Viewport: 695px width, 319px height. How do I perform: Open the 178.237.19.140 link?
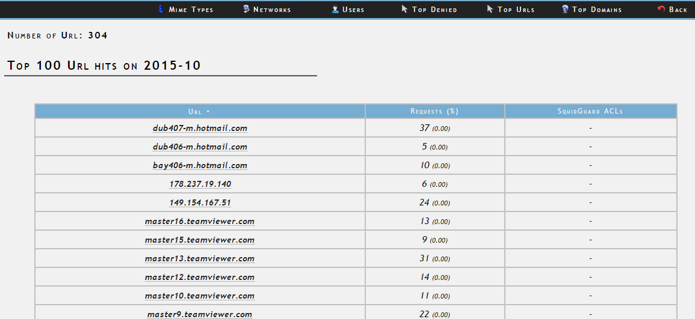point(200,184)
